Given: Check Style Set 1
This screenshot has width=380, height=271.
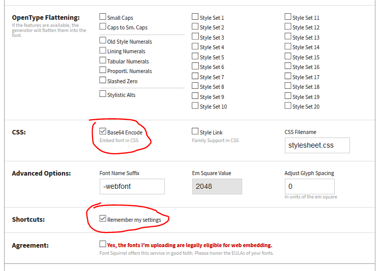Looking at the screenshot, I should coord(195,17).
